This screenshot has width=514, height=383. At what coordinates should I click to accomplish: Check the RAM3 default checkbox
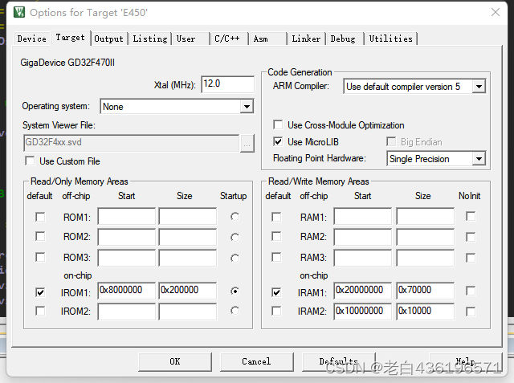276,257
